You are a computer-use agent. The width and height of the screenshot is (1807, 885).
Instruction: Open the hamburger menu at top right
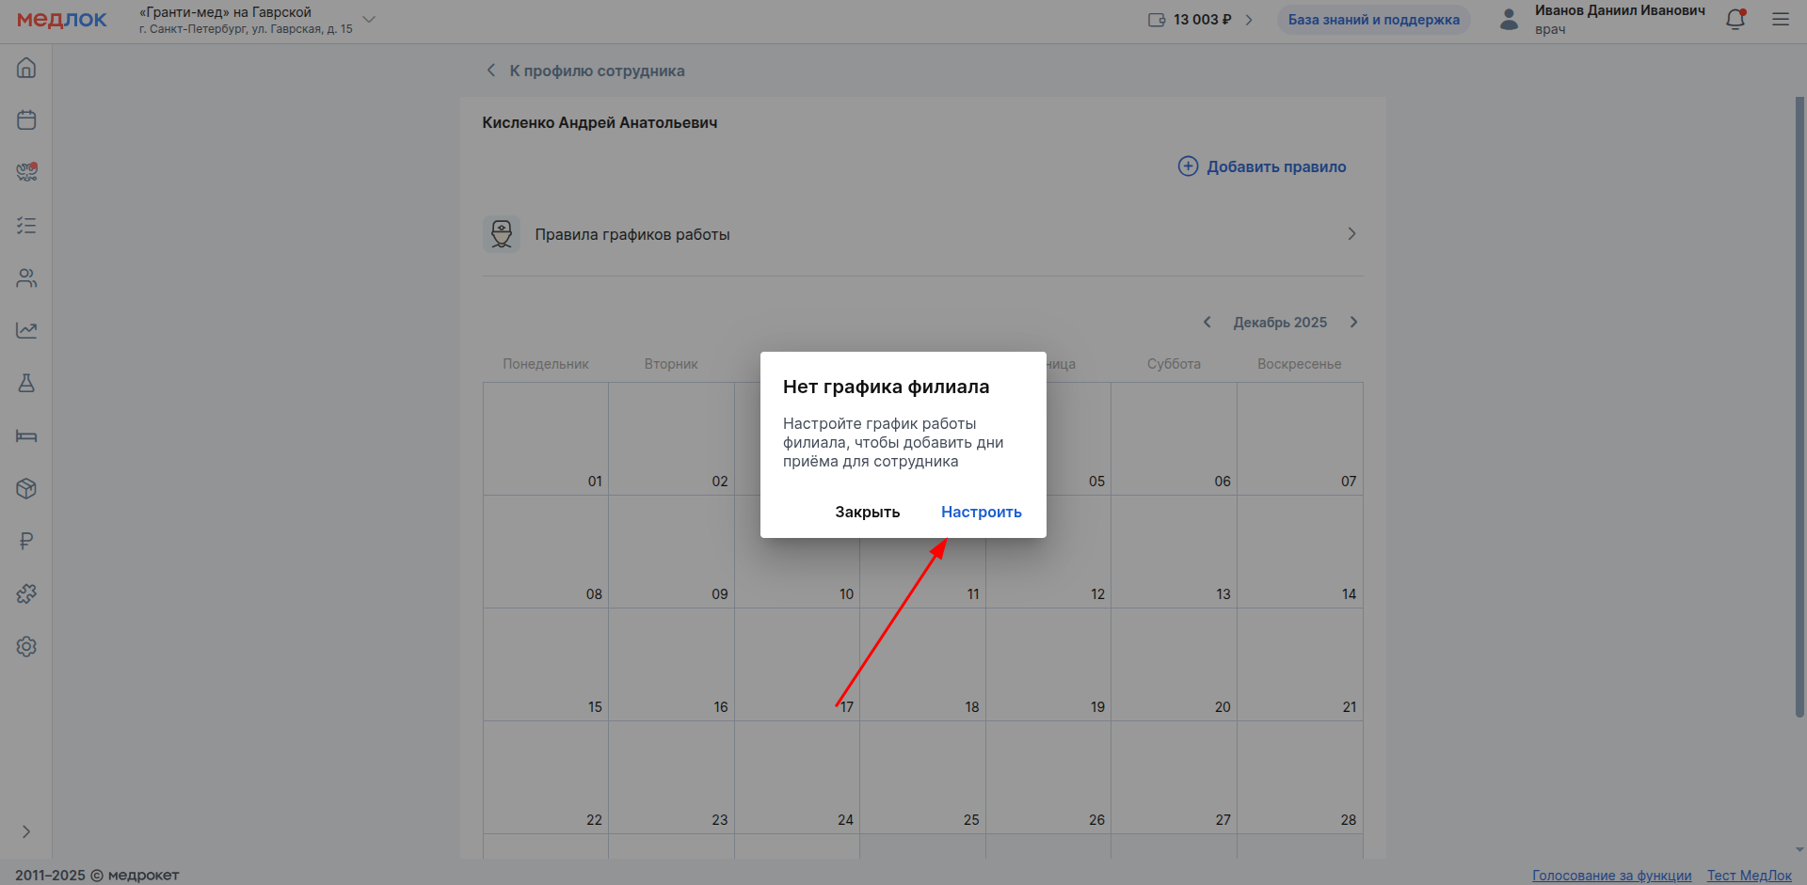coord(1781,20)
